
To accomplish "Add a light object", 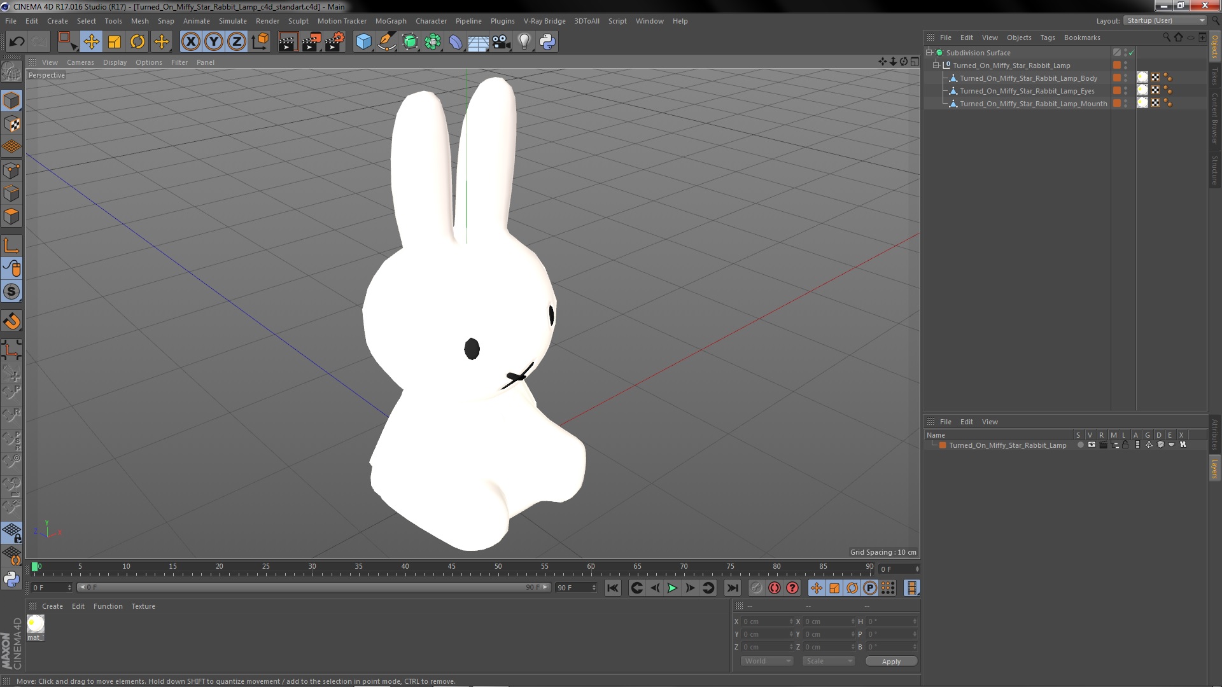I will (524, 42).
